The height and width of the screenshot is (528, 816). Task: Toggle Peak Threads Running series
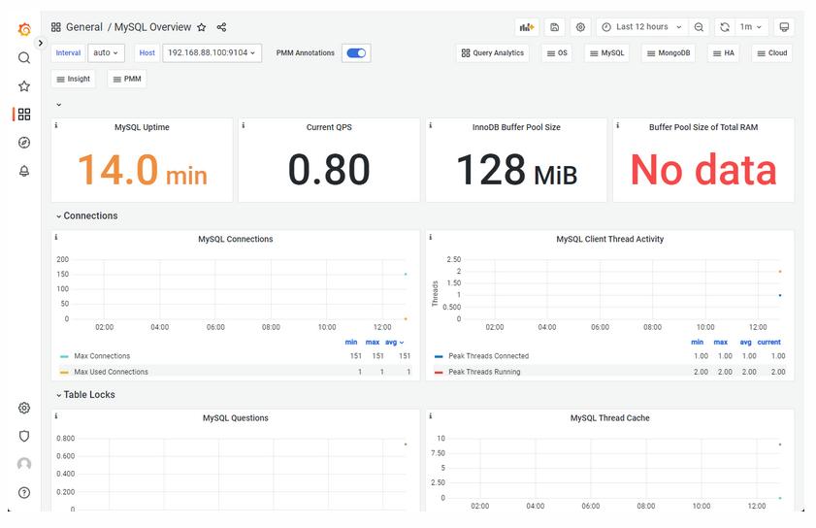(484, 372)
